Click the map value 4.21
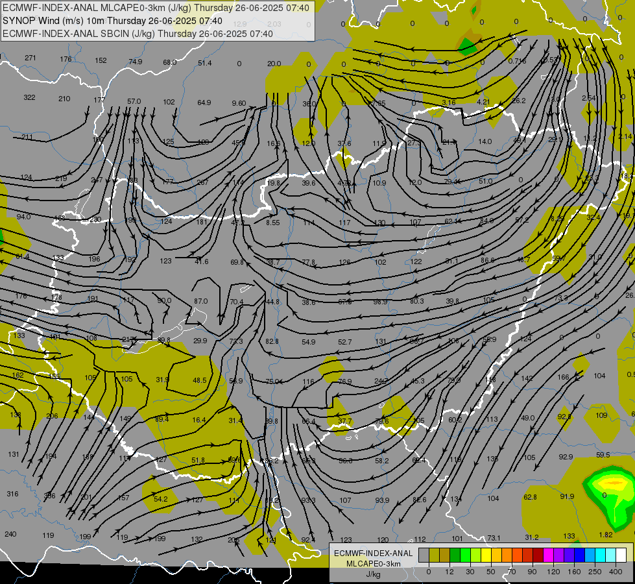This screenshot has width=635, height=584. coord(483,102)
